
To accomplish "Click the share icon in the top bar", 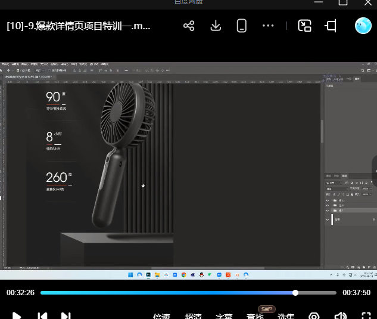I will (x=189, y=26).
